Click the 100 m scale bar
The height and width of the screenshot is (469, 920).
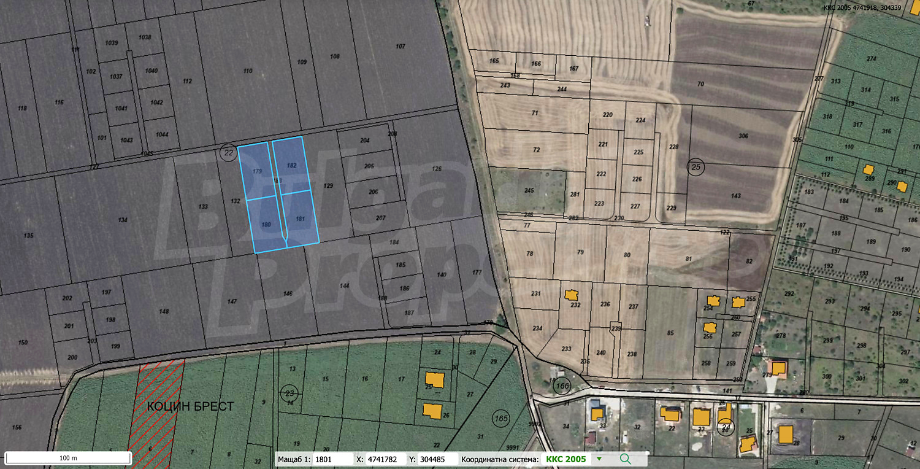pyautogui.click(x=68, y=458)
